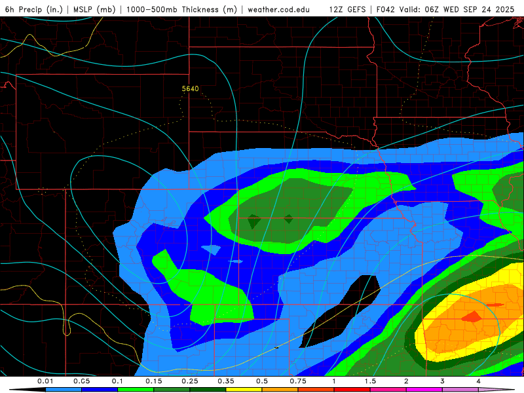Click the 'MSLP (mb)' header label

click(x=94, y=9)
